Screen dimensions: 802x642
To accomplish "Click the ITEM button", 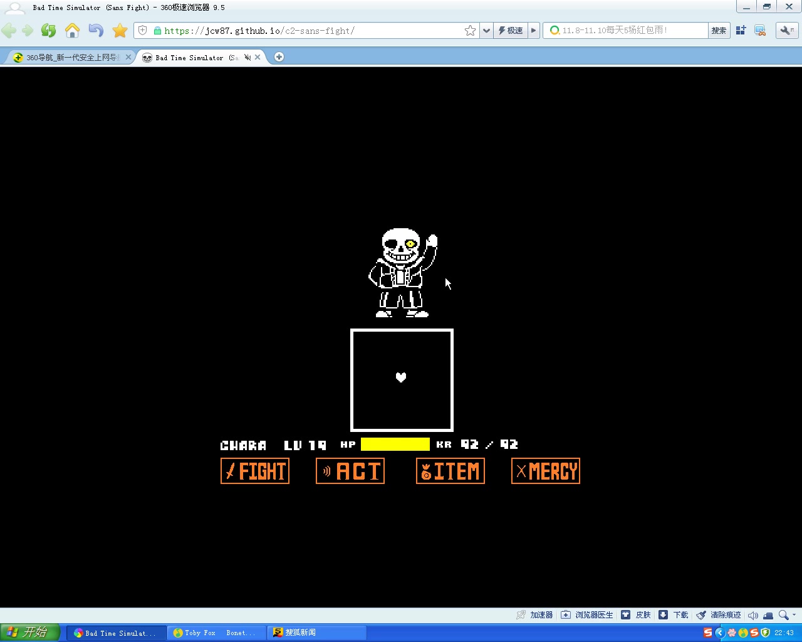I will click(x=450, y=471).
